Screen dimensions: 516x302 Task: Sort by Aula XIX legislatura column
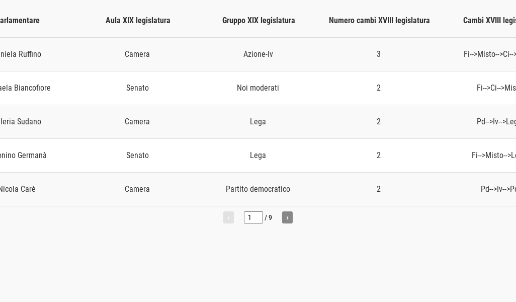pyautogui.click(x=138, y=21)
